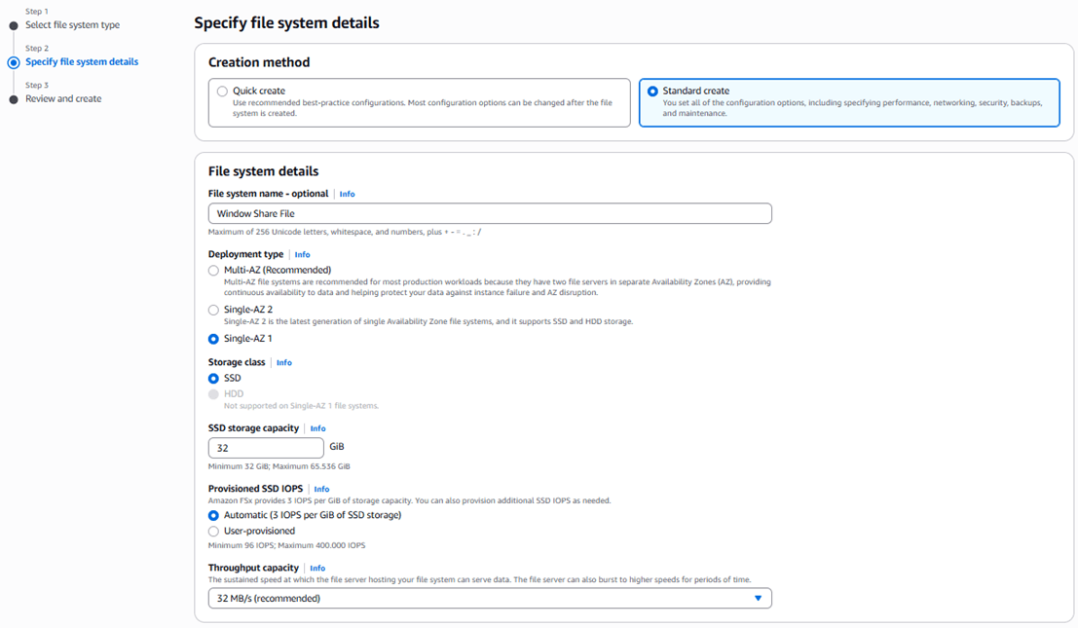
Task: Select SSD storage class
Action: point(214,378)
